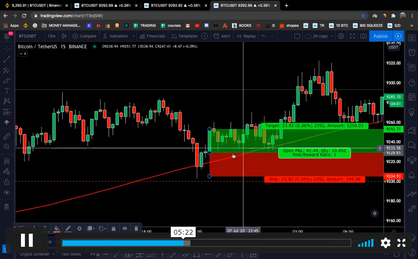Start bar Replay mode
The width and height of the screenshot is (418, 259).
246,36
